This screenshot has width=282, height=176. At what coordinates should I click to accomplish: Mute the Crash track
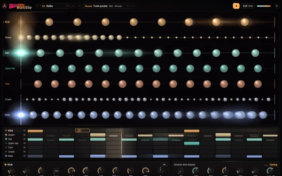point(24,152)
